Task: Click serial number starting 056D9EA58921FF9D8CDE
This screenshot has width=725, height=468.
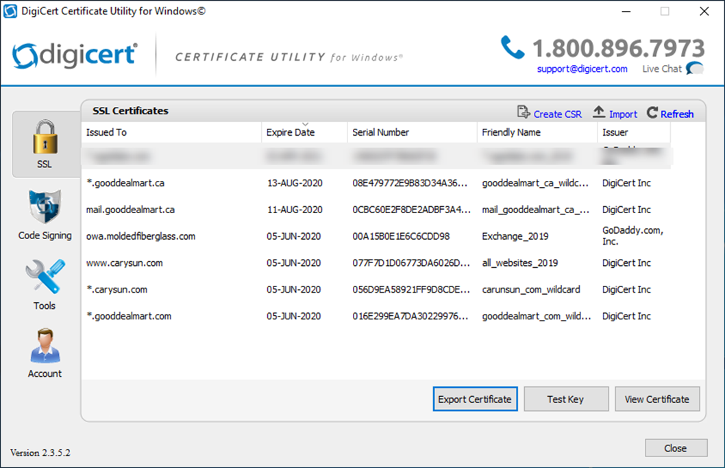Action: pyautogui.click(x=411, y=289)
